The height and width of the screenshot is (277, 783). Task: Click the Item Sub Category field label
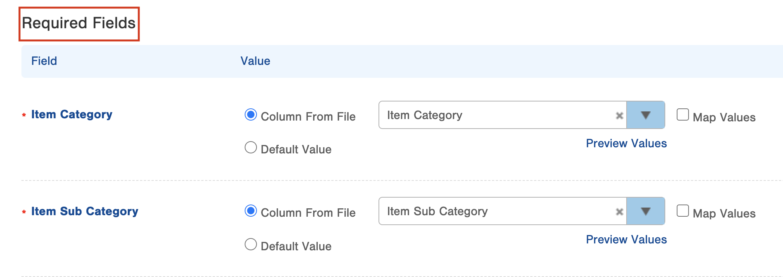pos(84,211)
